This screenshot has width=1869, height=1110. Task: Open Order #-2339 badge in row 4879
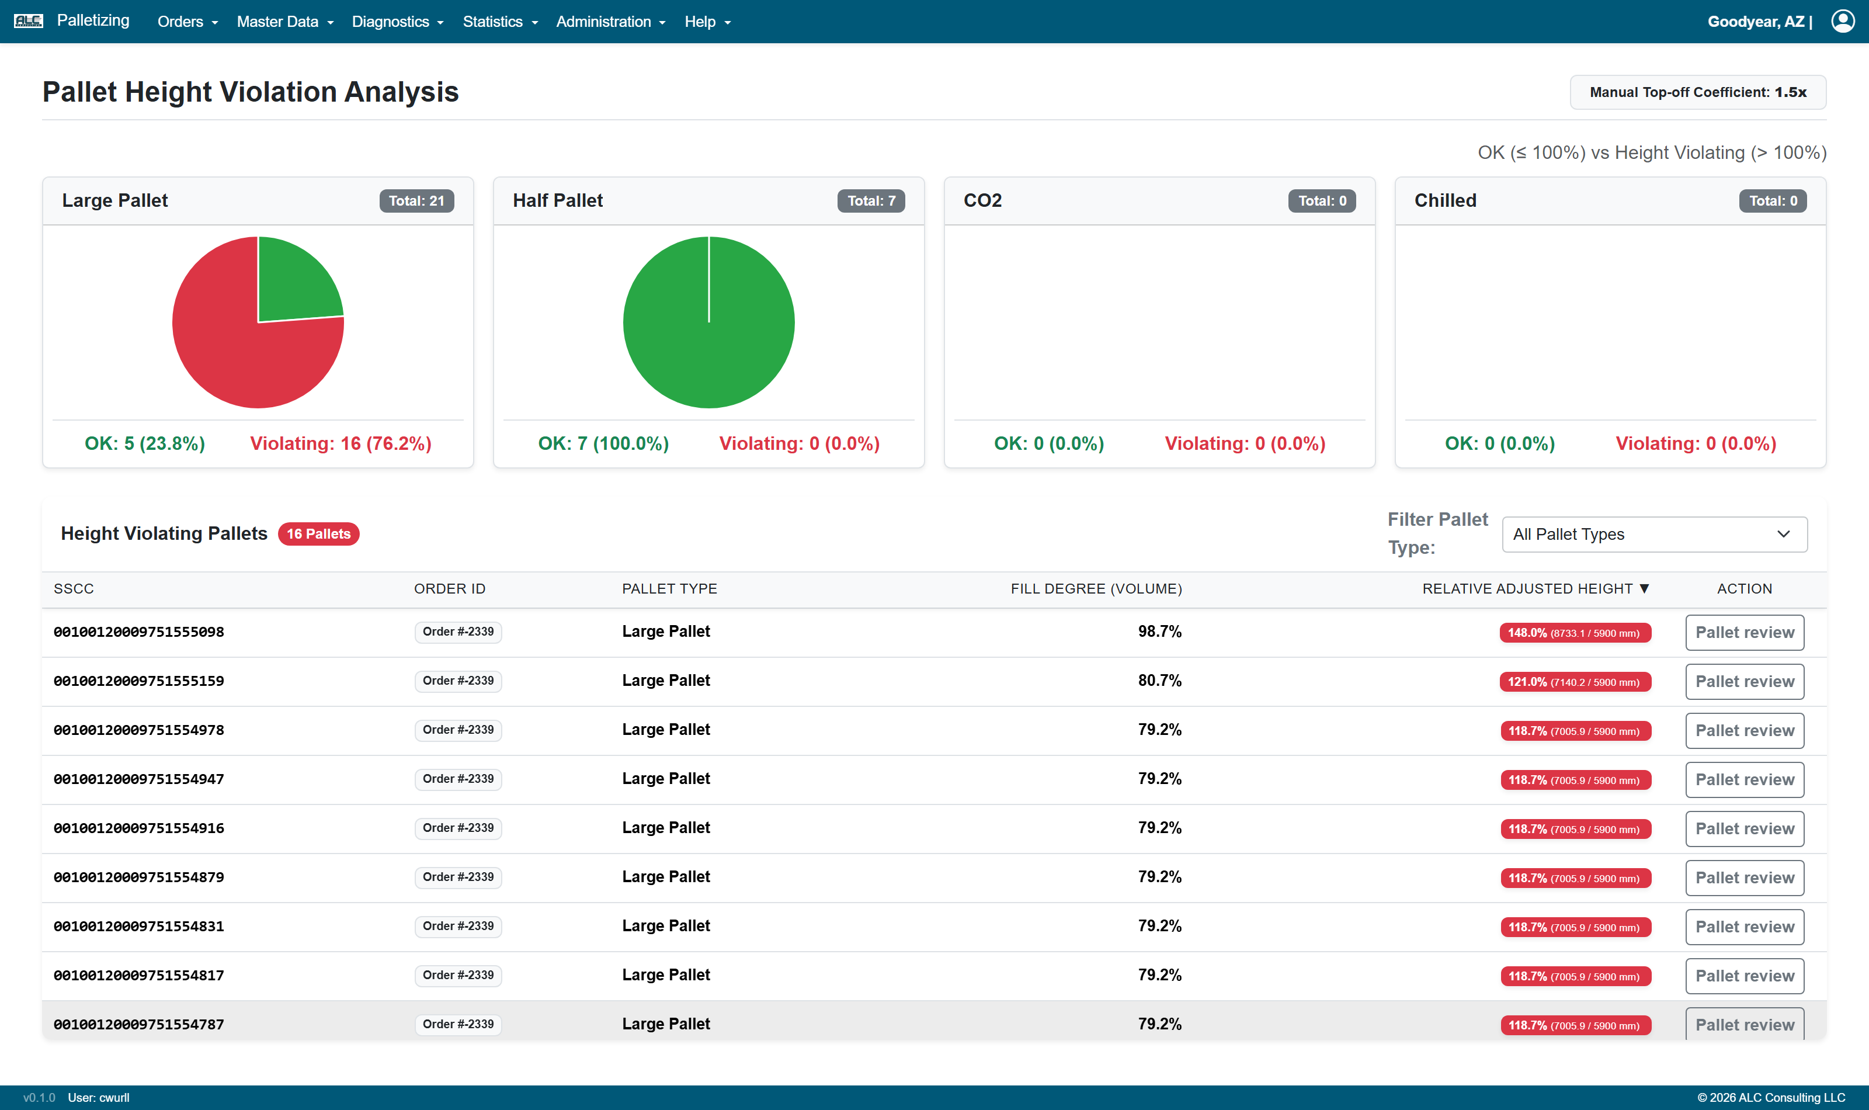coord(458,877)
